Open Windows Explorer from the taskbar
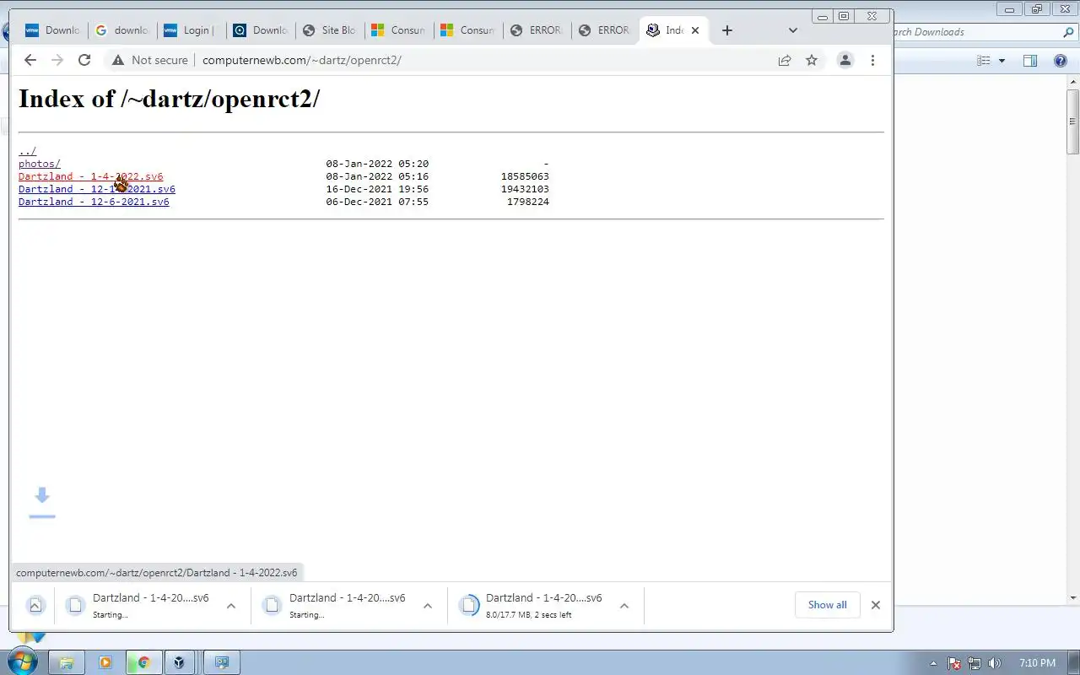This screenshot has height=675, width=1080. click(67, 663)
